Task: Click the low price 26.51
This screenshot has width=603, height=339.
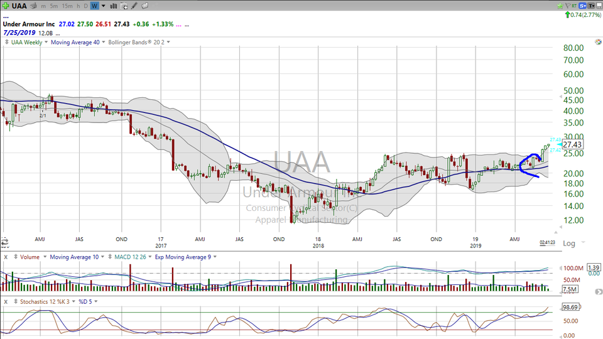Action: pyautogui.click(x=103, y=24)
